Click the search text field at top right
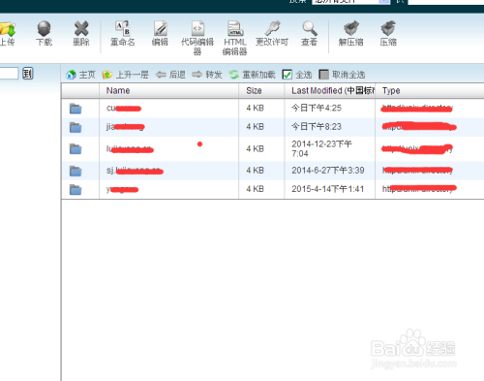The width and height of the screenshot is (484, 381). pos(446,2)
